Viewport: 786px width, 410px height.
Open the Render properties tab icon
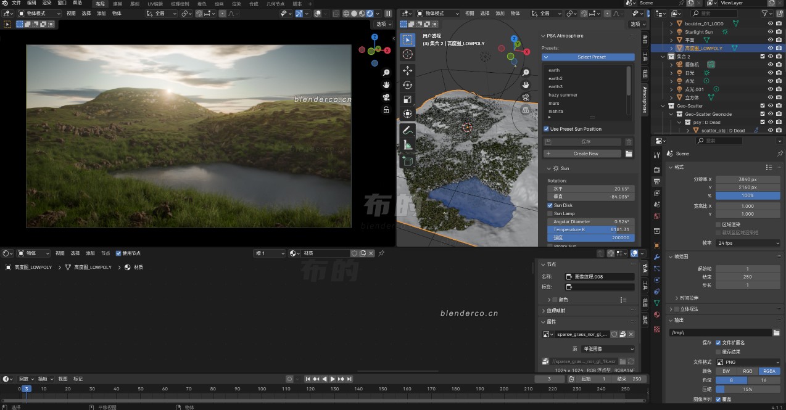coord(656,170)
